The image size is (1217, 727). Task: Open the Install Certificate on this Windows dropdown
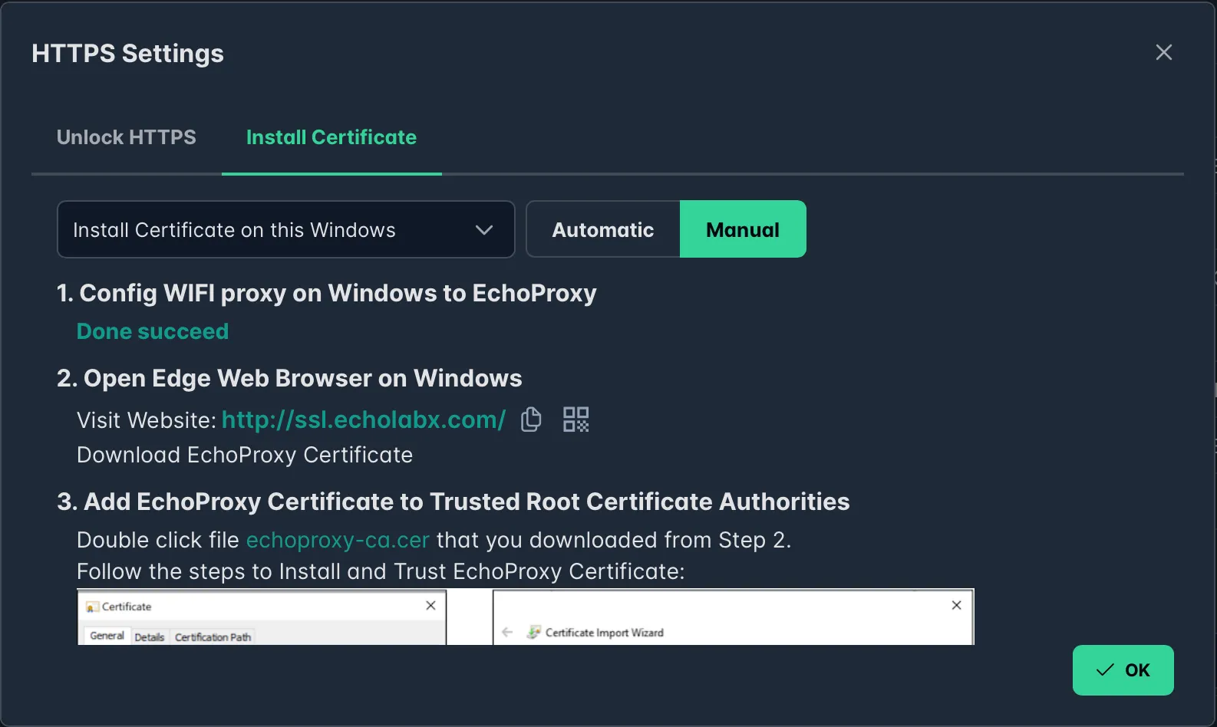point(285,229)
